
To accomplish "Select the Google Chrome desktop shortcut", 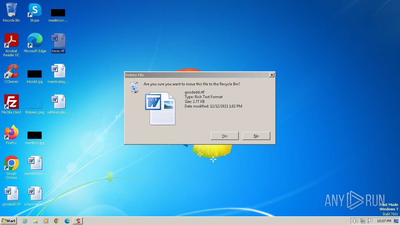I will [11, 167].
